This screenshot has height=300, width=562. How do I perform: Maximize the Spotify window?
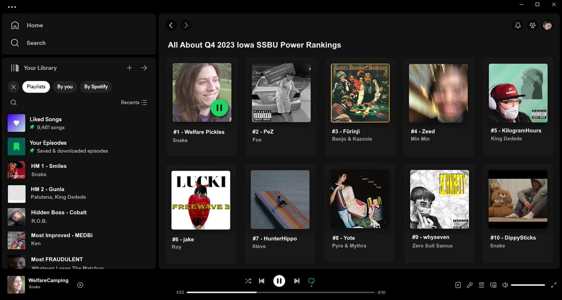tap(538, 5)
